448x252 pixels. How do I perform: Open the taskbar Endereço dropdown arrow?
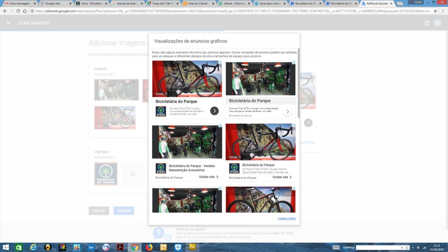click(x=402, y=248)
